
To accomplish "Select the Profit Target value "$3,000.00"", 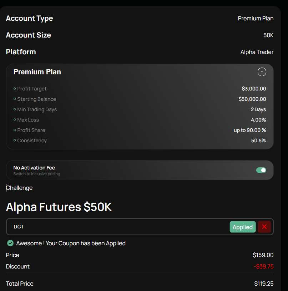I will click(x=254, y=89).
